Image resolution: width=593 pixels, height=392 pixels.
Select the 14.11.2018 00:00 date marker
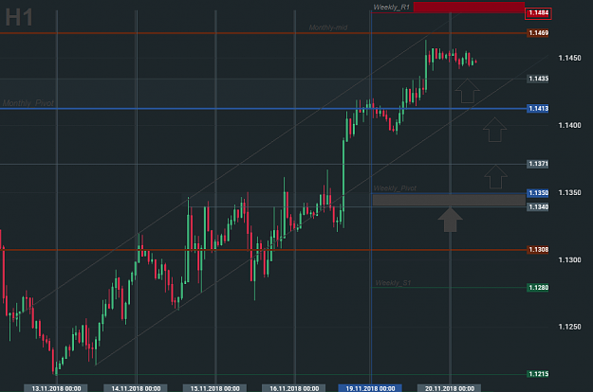point(136,388)
